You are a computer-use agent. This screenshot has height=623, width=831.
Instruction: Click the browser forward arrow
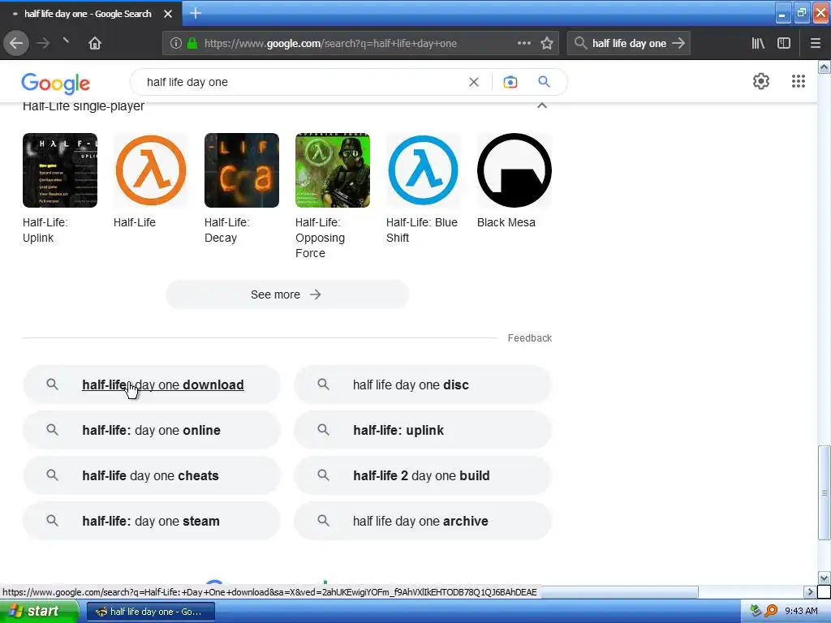[43, 44]
